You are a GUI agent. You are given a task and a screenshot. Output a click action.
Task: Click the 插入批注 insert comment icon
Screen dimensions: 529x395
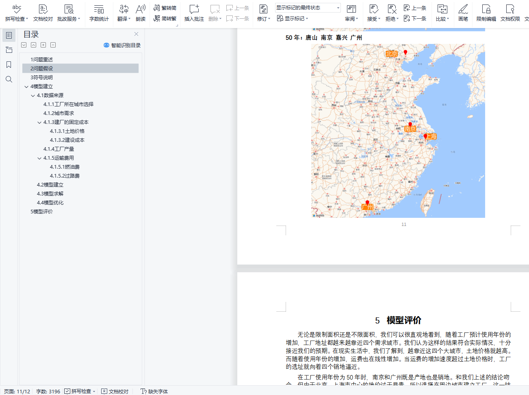click(x=194, y=13)
